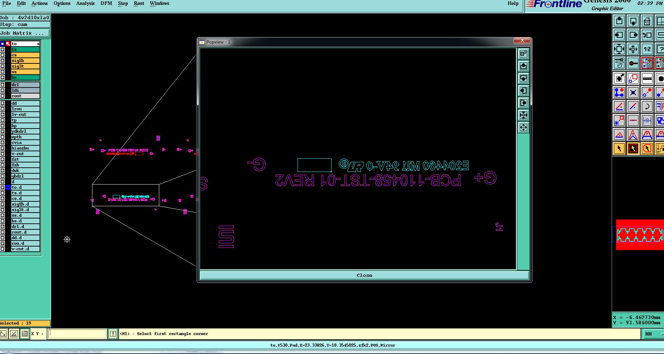Click the dimension resize icon
The width and height of the screenshot is (664, 354).
(647, 120)
